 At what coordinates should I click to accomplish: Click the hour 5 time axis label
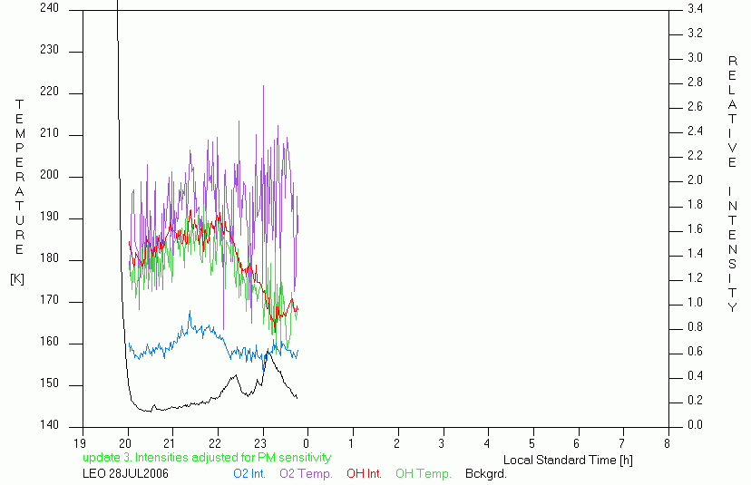click(532, 443)
